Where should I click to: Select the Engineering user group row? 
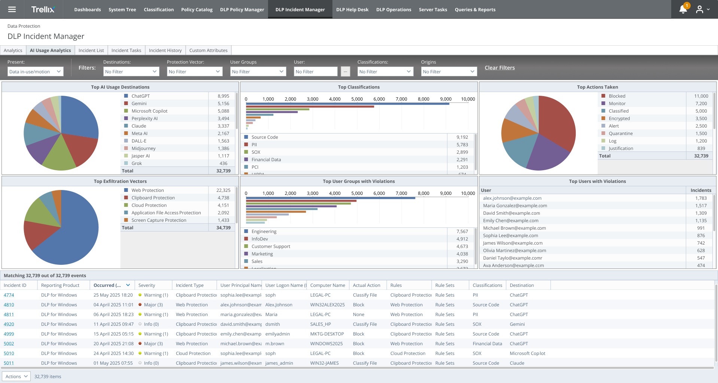[x=358, y=232]
